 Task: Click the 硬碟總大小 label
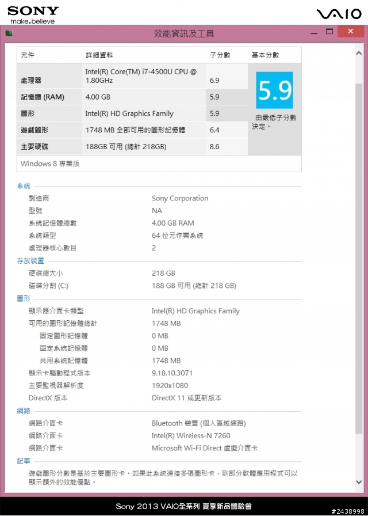(45, 273)
